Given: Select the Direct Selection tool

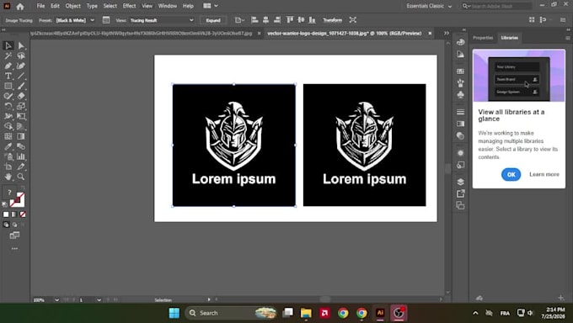Looking at the screenshot, I should (21, 45).
